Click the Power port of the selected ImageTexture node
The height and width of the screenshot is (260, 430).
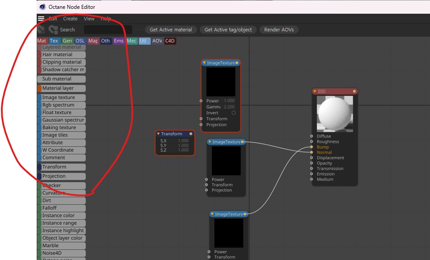201,101
